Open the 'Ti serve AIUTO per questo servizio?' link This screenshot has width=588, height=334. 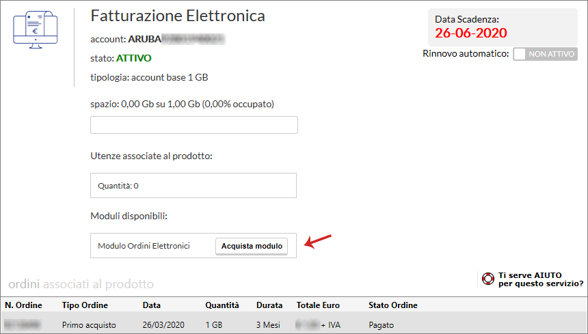click(x=540, y=279)
